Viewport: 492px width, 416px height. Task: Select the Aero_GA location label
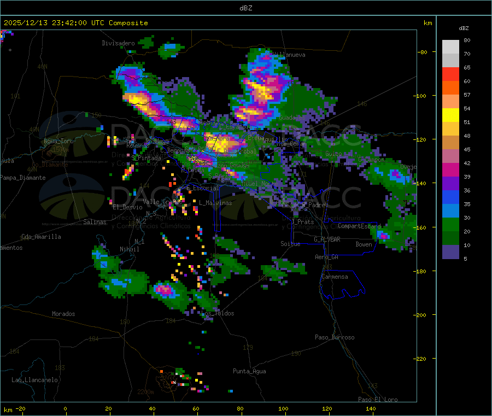pyautogui.click(x=327, y=257)
